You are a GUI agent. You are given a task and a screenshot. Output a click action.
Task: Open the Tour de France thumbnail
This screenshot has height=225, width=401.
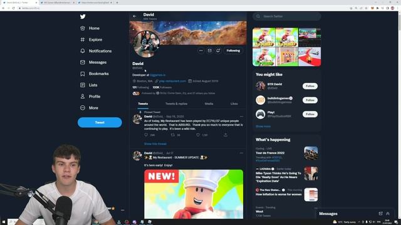pyautogui.click(x=311, y=153)
